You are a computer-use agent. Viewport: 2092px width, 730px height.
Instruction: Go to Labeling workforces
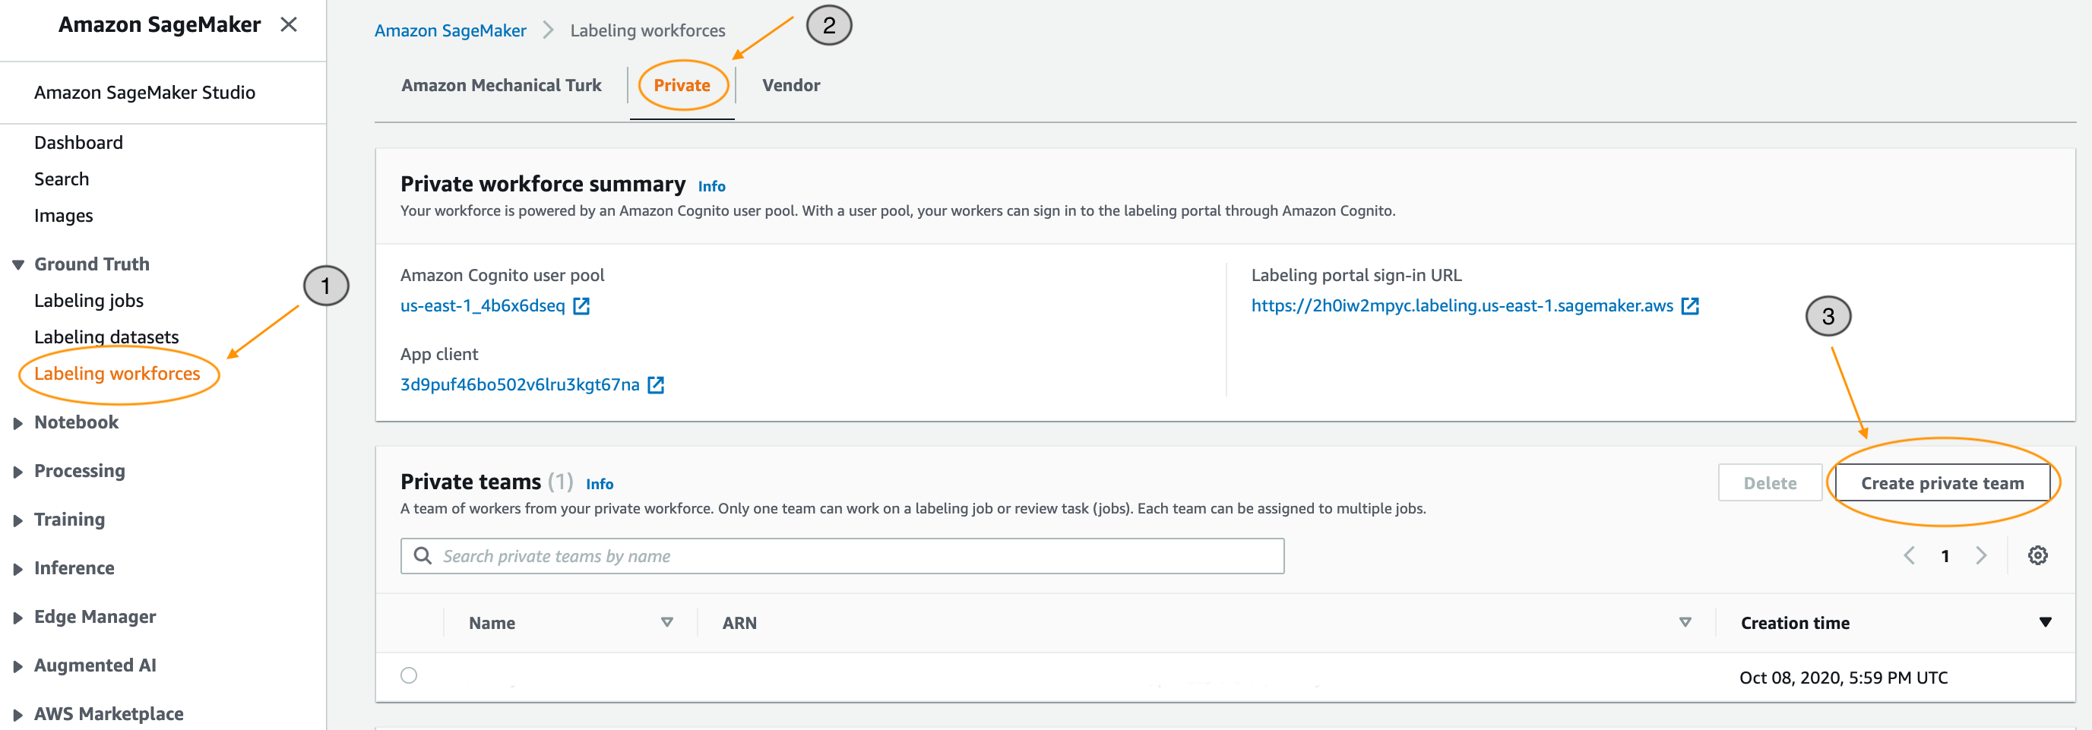[117, 374]
